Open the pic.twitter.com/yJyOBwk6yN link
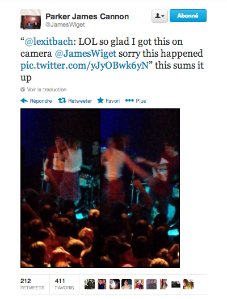Viewport: 227px width, 299px height. (x=85, y=66)
